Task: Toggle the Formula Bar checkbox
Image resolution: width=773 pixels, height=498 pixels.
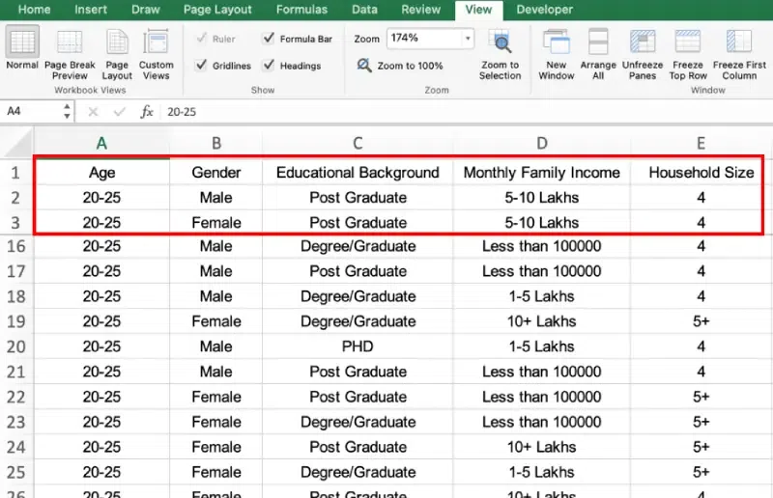Action: click(x=269, y=40)
